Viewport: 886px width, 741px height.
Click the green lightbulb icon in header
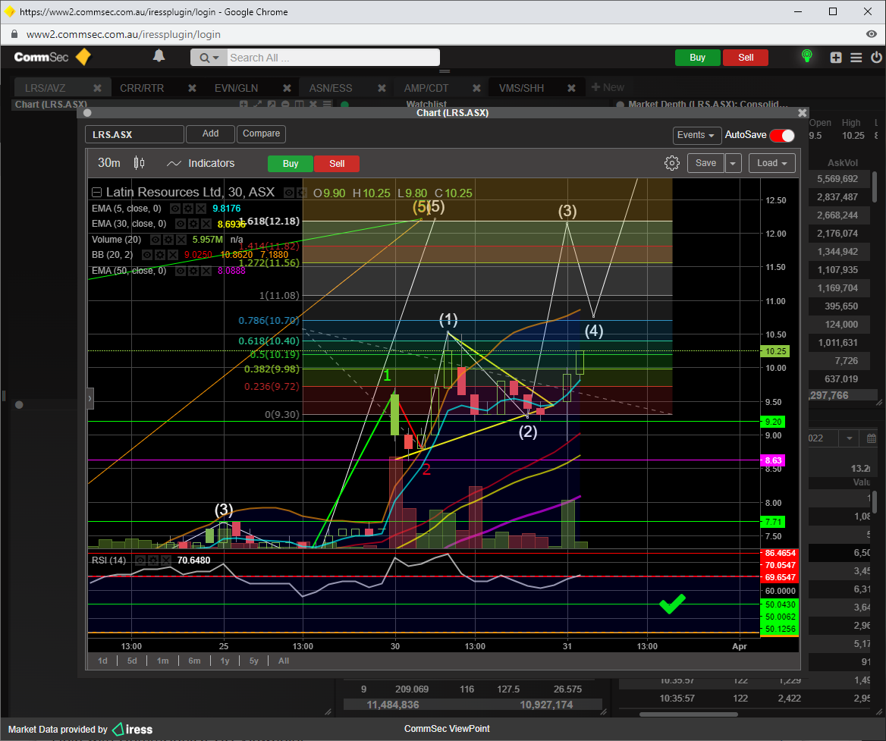[x=807, y=57]
